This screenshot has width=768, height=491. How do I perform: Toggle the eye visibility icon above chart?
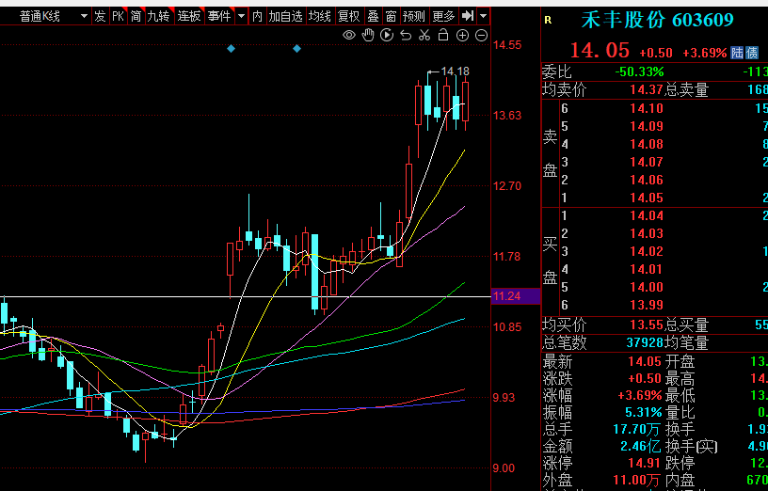coord(349,35)
